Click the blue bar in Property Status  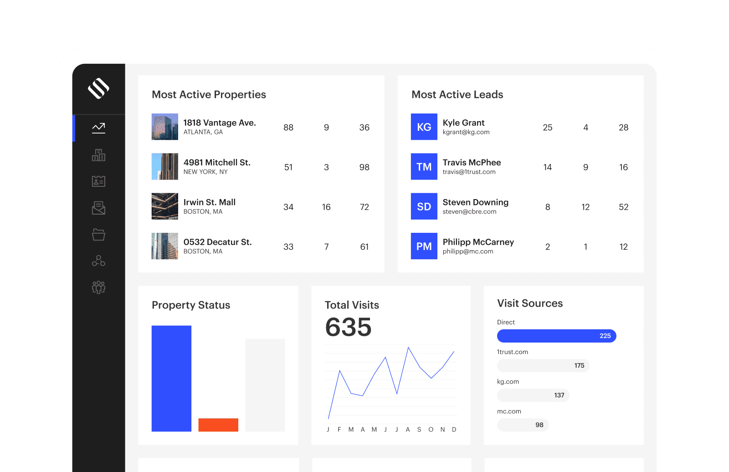171,378
